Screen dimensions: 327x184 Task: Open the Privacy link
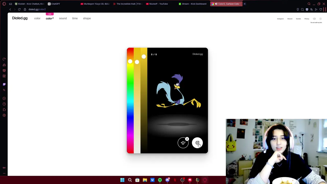point(307,19)
